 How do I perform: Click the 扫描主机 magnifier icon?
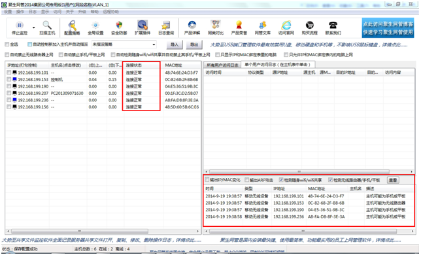(47, 25)
